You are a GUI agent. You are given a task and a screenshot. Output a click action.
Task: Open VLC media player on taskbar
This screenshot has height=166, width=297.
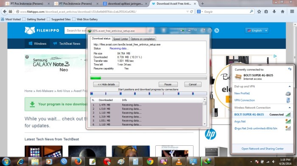click(x=179, y=162)
